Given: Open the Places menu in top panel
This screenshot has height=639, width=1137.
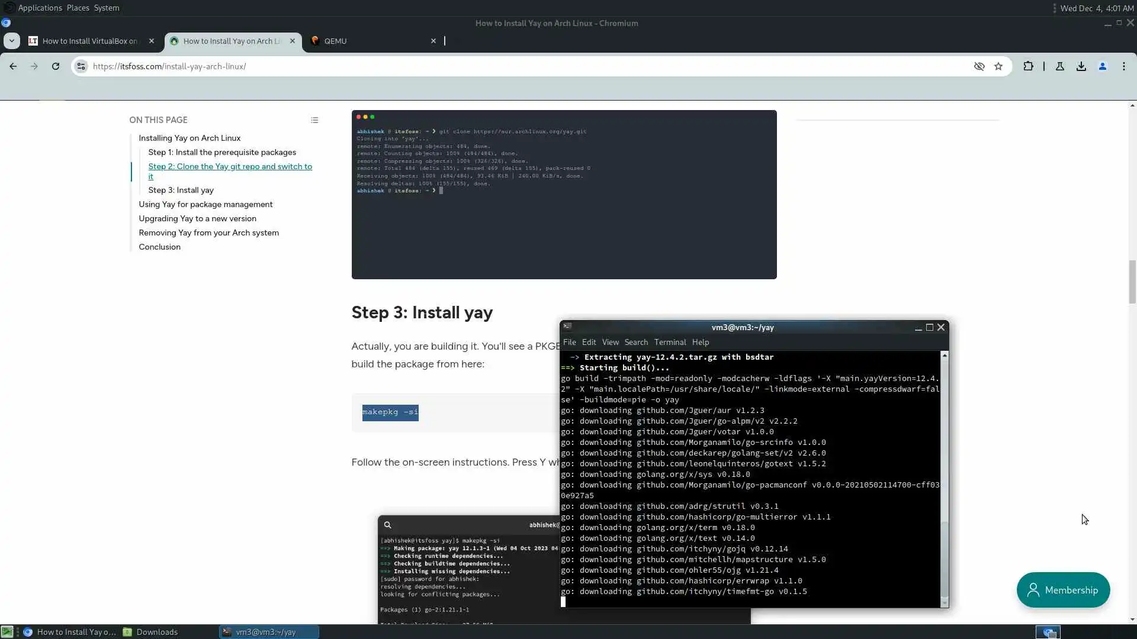Looking at the screenshot, I should pos(78,8).
